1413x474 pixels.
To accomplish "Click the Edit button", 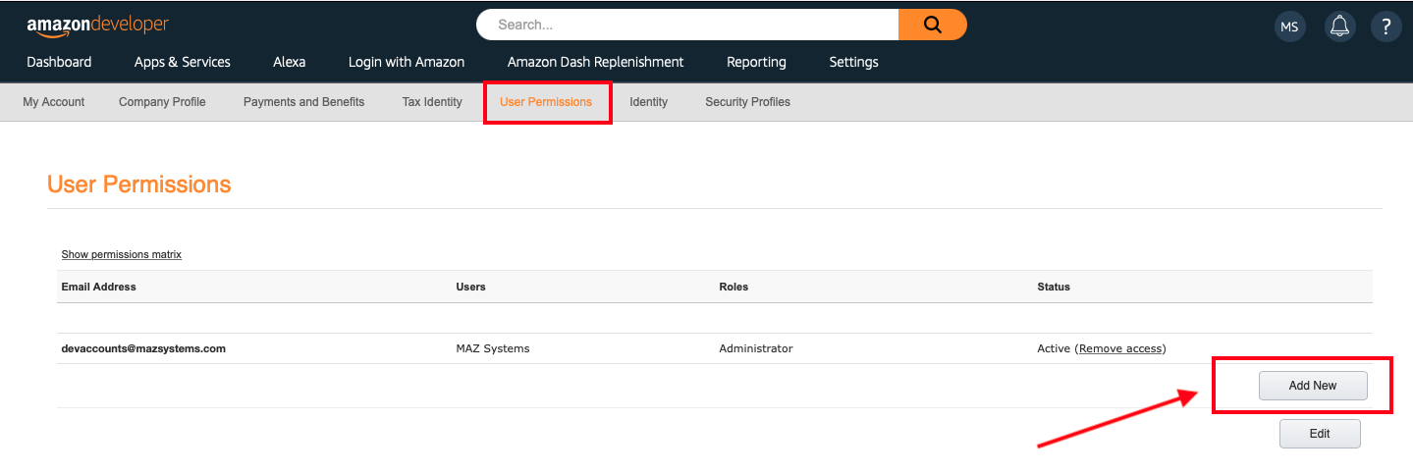I will 1320,434.
